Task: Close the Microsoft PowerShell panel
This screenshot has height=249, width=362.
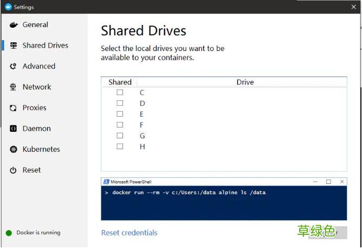Action: (342, 182)
